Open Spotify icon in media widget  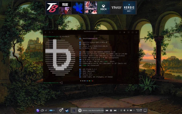(80, 110)
